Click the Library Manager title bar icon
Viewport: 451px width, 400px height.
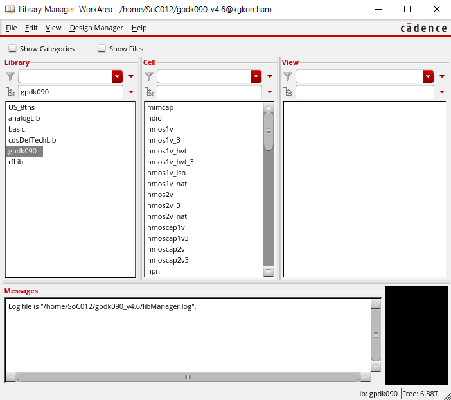click(10, 9)
